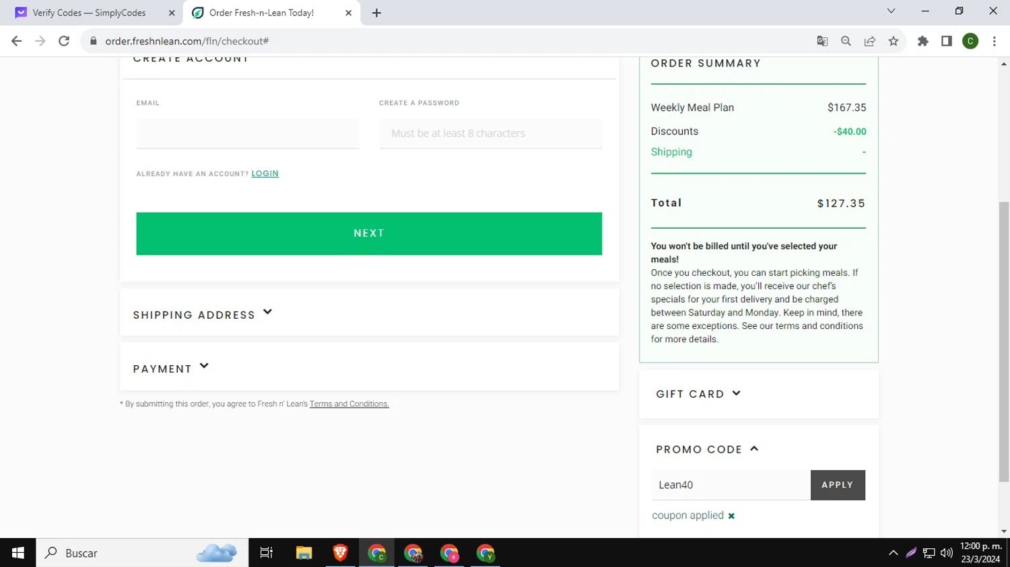
Task: Open the Windows Start menu
Action: [18, 553]
